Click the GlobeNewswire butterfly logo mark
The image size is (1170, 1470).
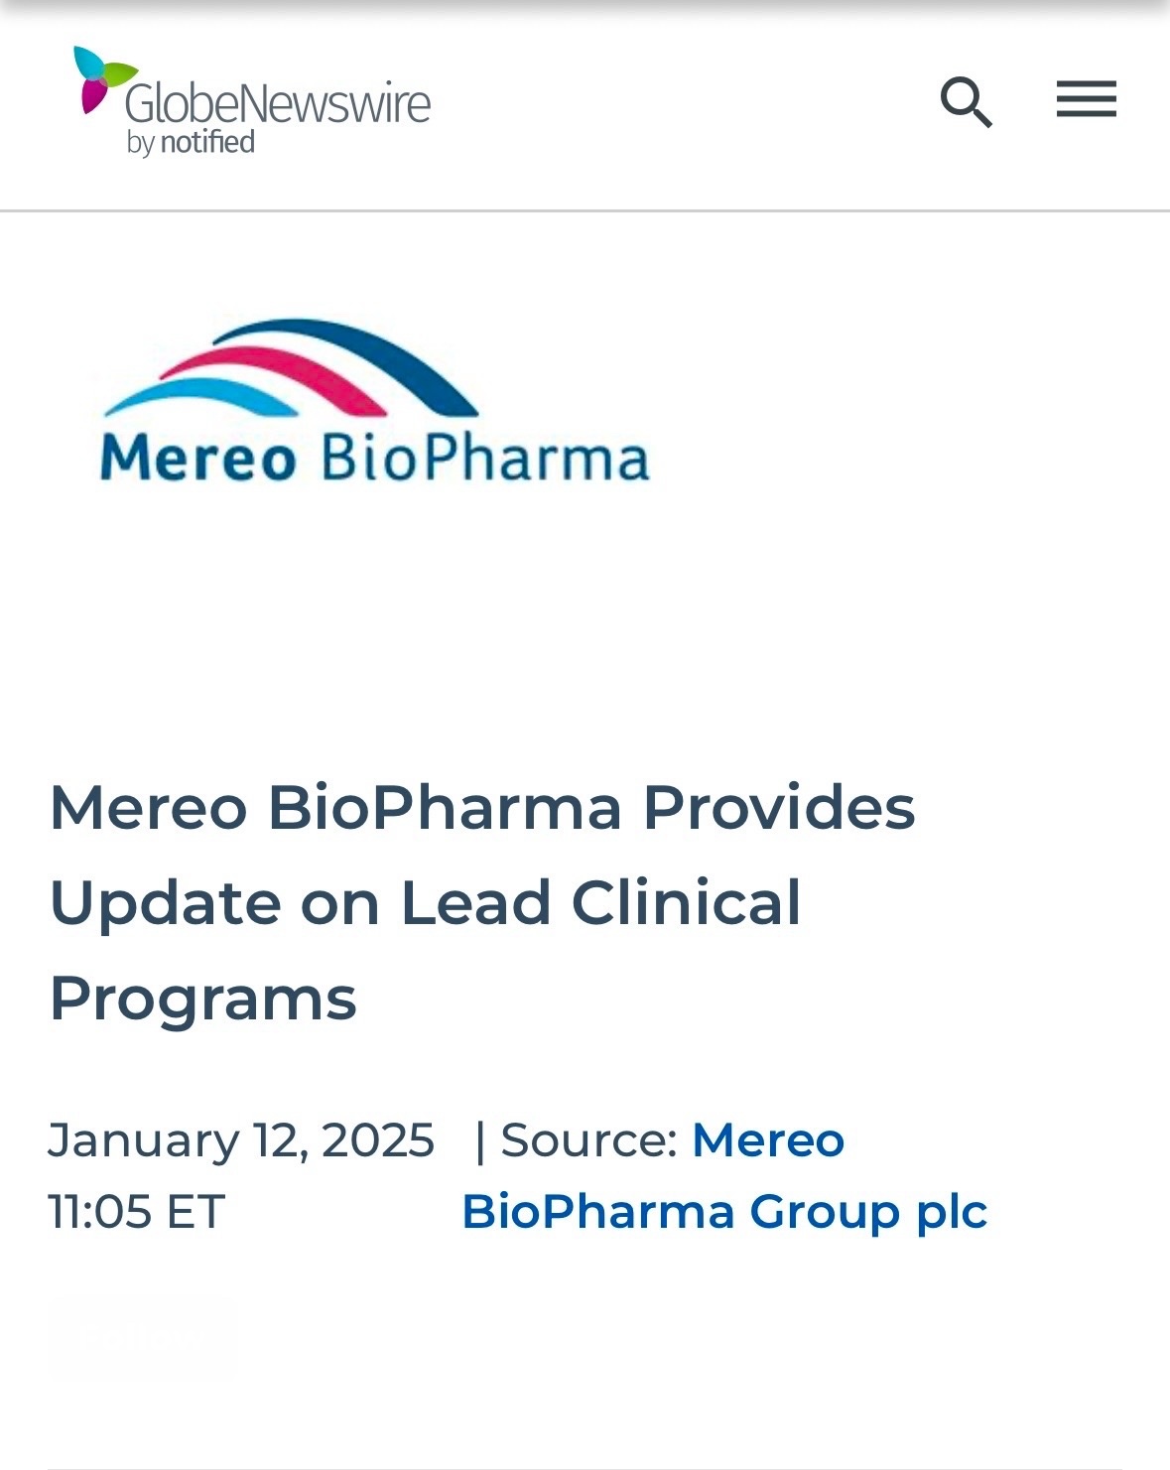(x=103, y=79)
